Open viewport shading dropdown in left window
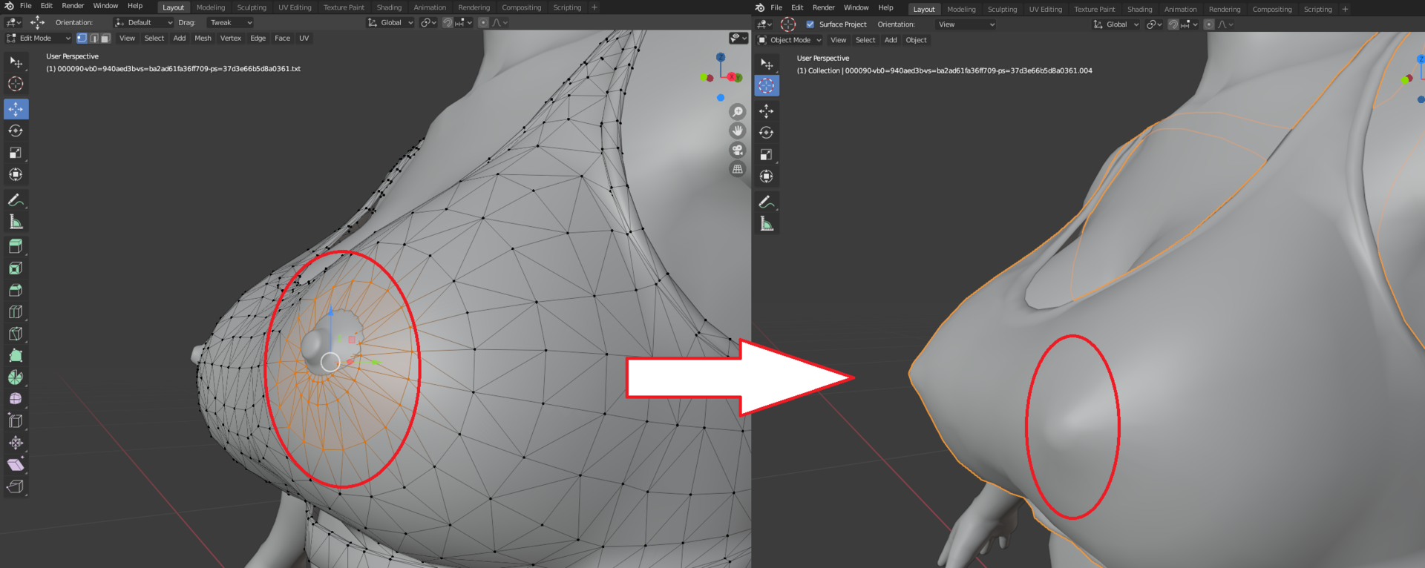 (x=738, y=38)
